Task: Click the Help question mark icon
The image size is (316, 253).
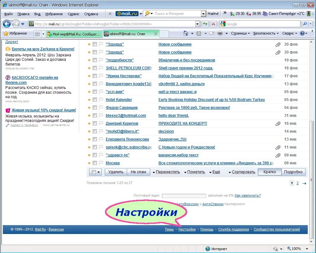Action: 302,33
